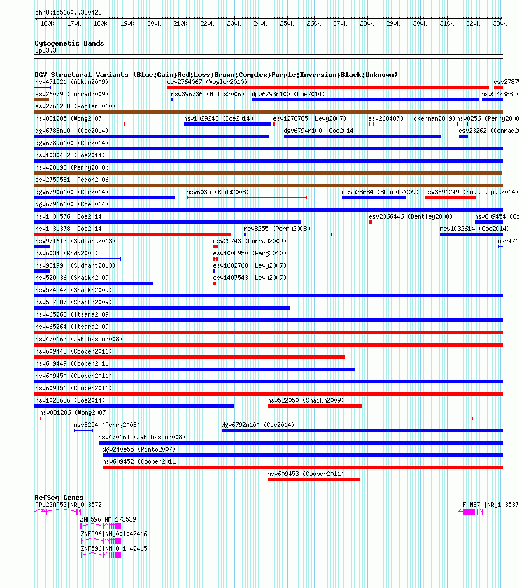Click nsv971613 (Sudmant2013) label

click(x=75, y=241)
